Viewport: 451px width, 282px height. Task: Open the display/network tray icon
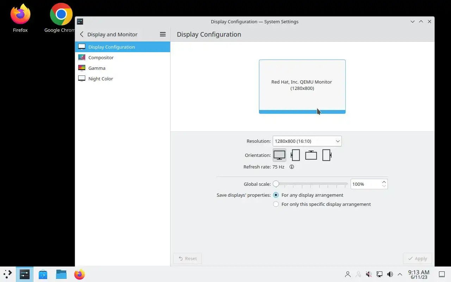(379, 274)
